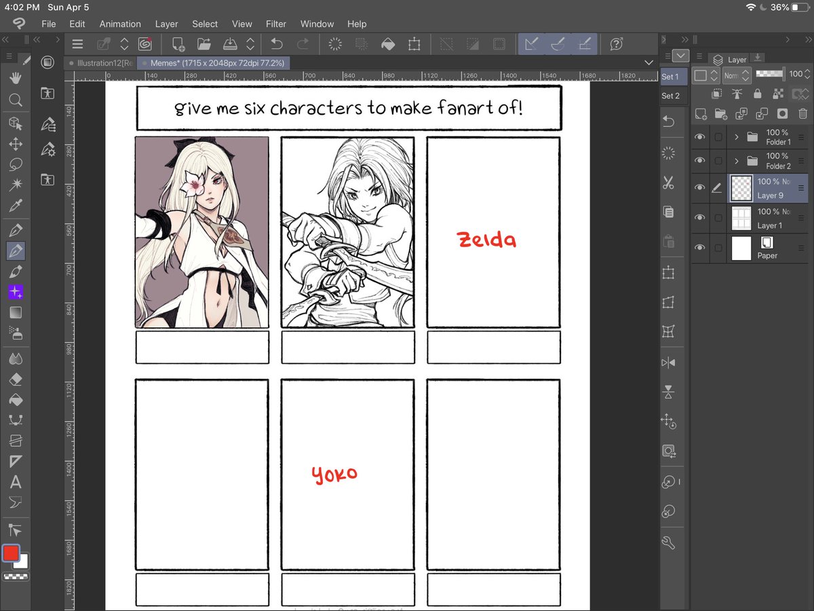Select Set 1 quick access button
Viewport: 814px width, 611px height.
click(674, 77)
